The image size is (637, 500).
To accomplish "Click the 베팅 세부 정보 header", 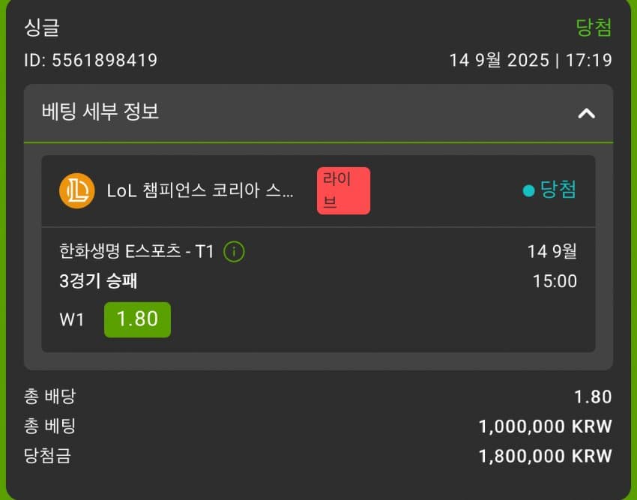I will tap(100, 112).
